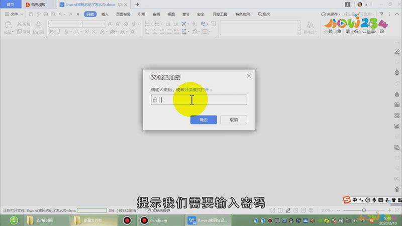Viewport: 402px width, 226px height.
Task: Click the Undo icon
Action: (x=60, y=14)
